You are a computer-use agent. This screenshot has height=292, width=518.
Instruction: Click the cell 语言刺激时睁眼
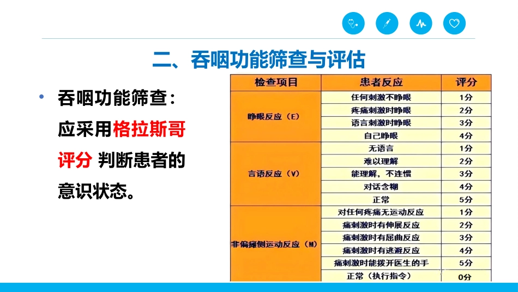(381, 123)
